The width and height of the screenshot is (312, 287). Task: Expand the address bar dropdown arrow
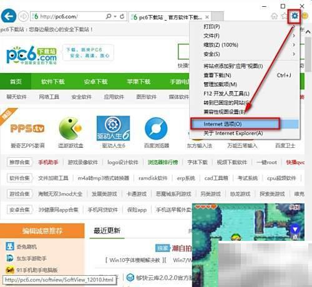pyautogui.click(x=115, y=16)
